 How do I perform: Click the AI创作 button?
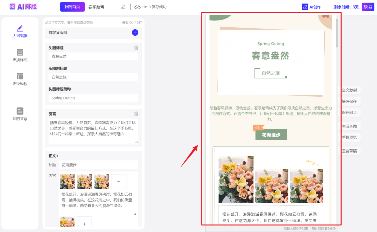pyautogui.click(x=312, y=7)
